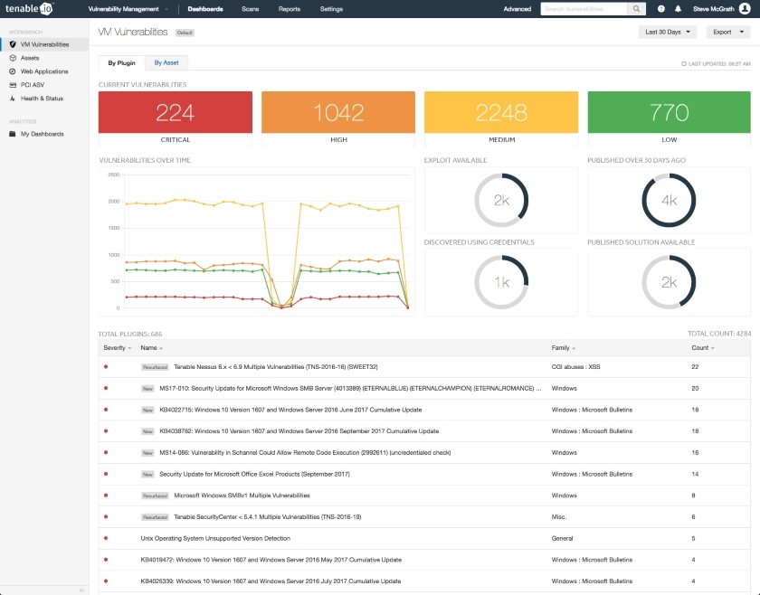This screenshot has height=595, width=760.
Task: Click the orange High 1042 tile
Action: [338, 112]
